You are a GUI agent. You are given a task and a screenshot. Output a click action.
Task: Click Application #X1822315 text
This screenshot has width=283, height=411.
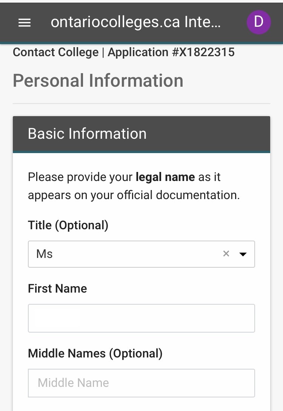[171, 52]
